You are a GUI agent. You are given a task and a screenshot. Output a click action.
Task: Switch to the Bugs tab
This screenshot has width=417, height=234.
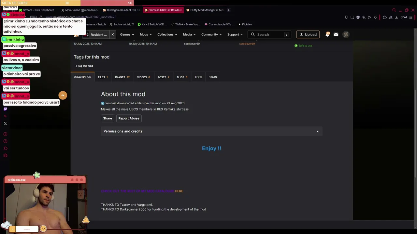(182, 77)
